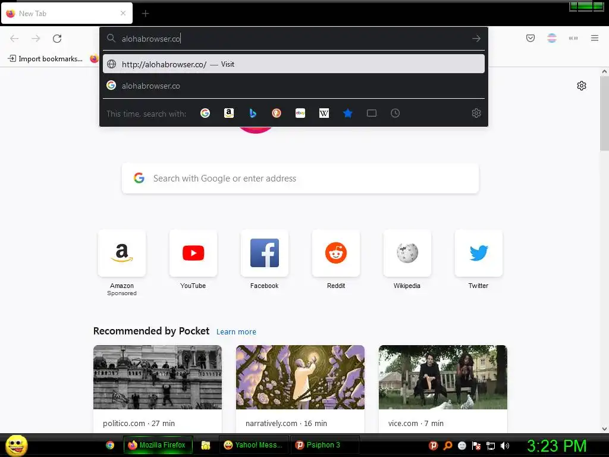Select the http://alohabrowser.co/ Visit suggestion
The height and width of the screenshot is (457, 609).
pos(294,64)
